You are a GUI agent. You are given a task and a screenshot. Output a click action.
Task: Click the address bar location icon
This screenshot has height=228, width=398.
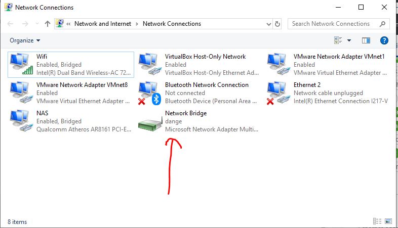tap(60, 24)
